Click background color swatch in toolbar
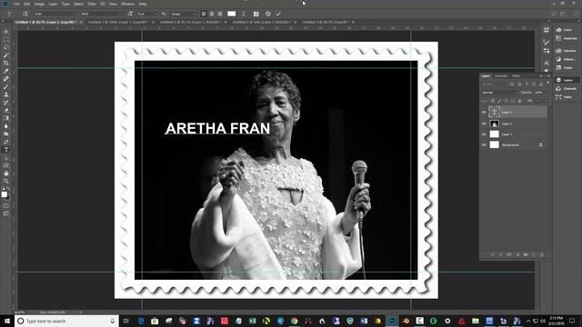This screenshot has width=582, height=327. point(7,197)
